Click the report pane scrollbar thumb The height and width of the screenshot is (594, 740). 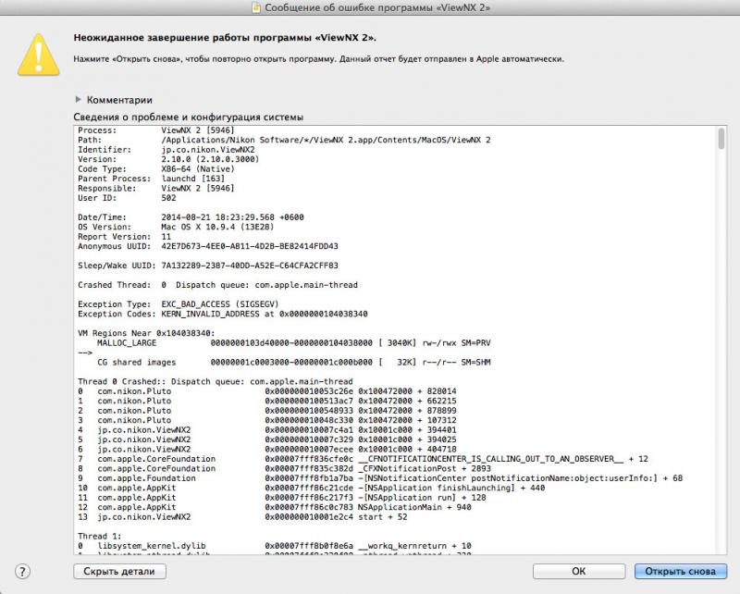721,138
